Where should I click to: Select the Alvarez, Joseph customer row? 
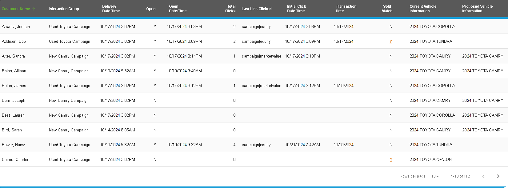[x=16, y=27]
